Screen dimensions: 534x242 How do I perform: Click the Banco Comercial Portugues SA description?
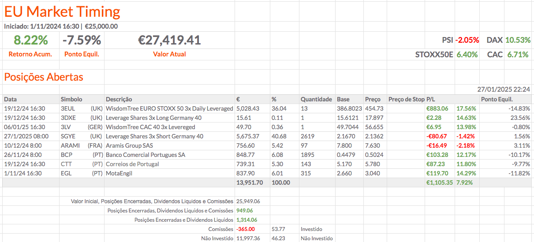[146, 155]
